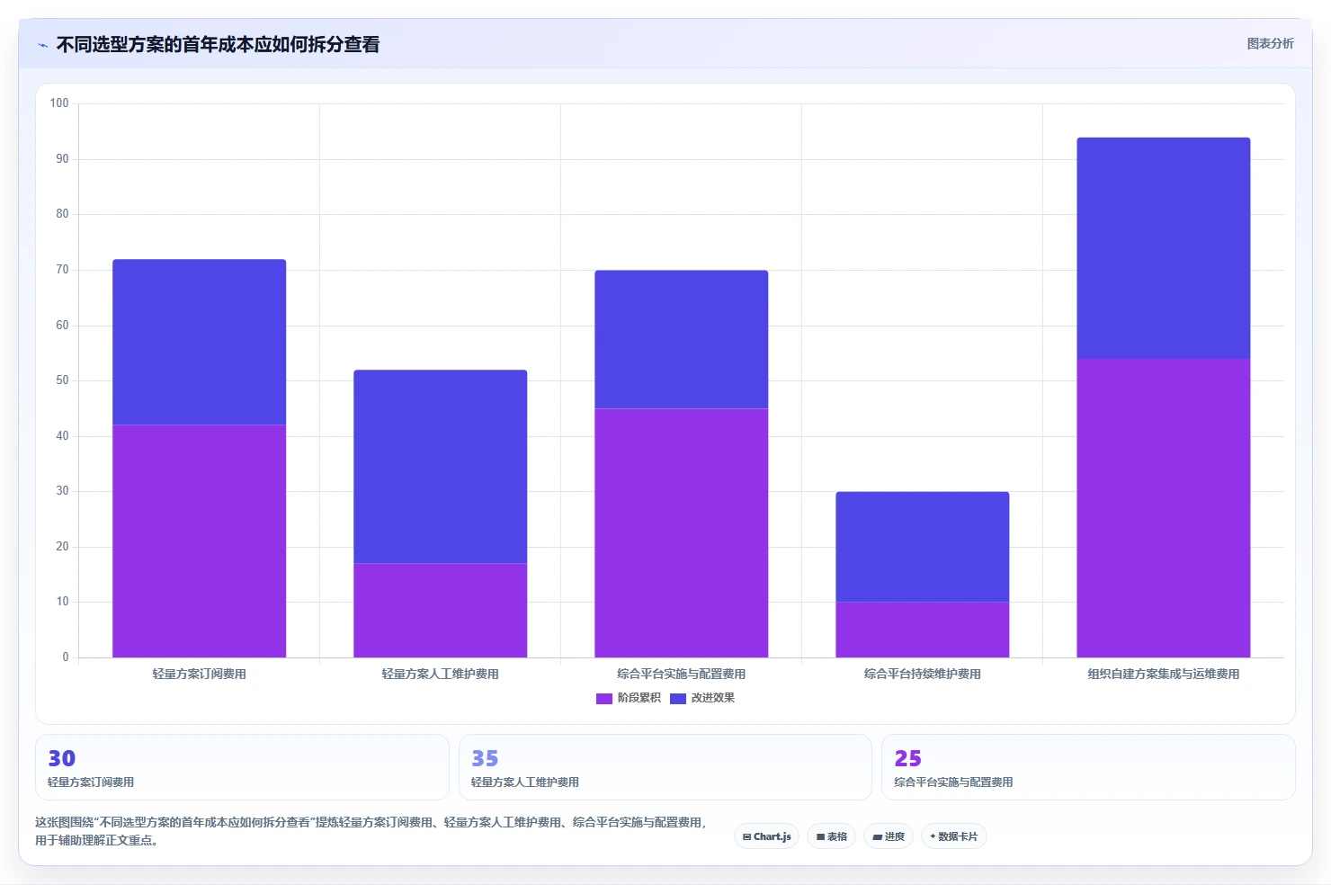Screen dimensions: 1331x885
Task: Click the 轻量方案人工维护费用 x-axis label
Action: [441, 674]
